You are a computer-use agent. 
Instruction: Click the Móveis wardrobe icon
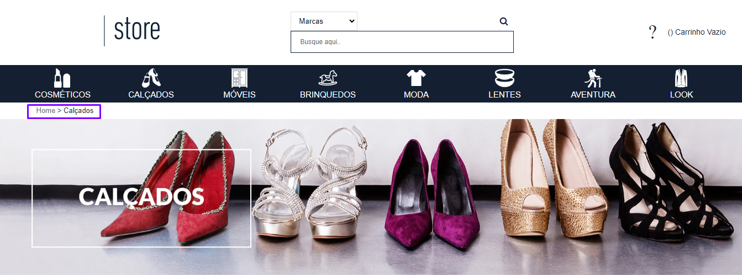point(239,78)
